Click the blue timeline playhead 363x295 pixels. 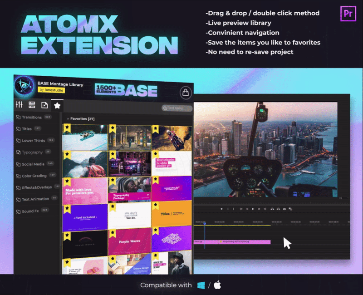(204, 223)
